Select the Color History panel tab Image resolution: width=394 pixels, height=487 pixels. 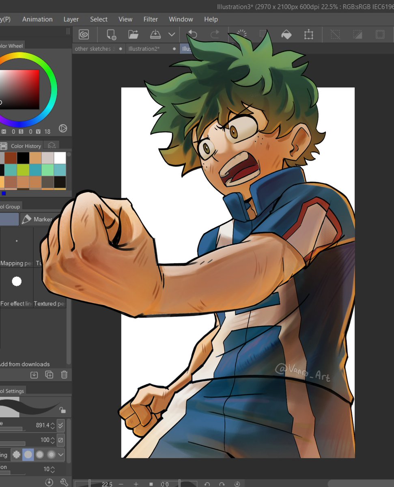point(21,146)
